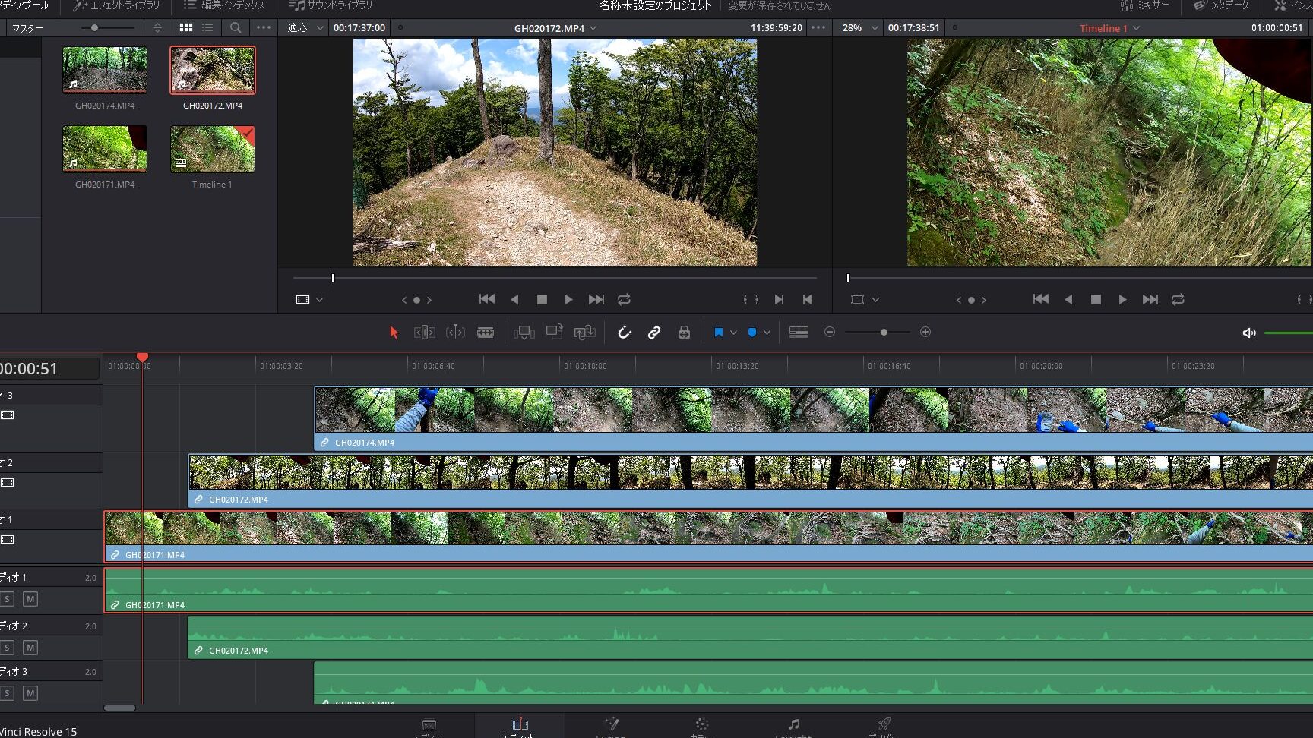Switch media pool to list view
The image size is (1313, 738).
(x=207, y=27)
